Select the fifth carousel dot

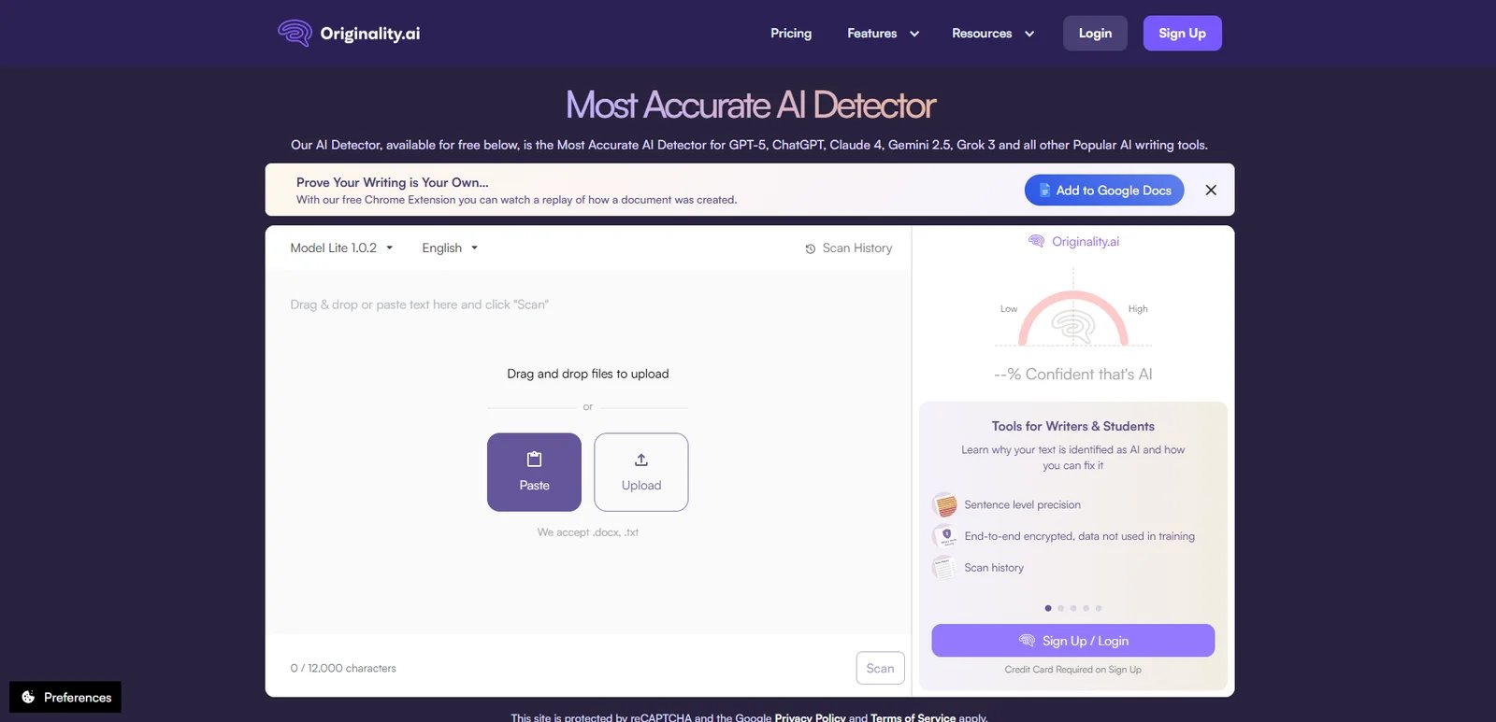click(x=1099, y=608)
